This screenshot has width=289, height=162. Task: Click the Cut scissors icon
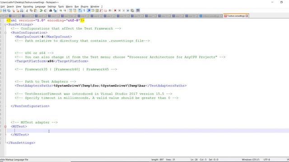(x=27, y=10)
